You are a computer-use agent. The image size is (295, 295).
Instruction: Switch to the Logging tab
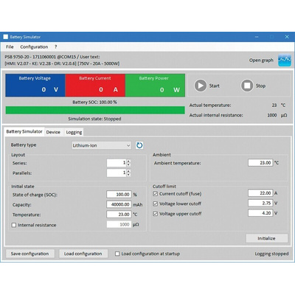pyautogui.click(x=74, y=132)
